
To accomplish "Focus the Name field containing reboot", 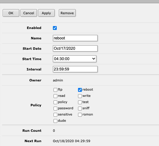I will click(75, 38).
